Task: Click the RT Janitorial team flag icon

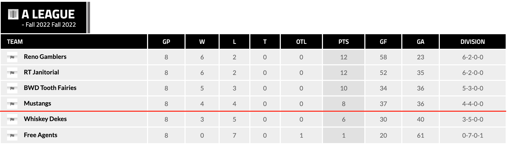Action: [x=12, y=73]
